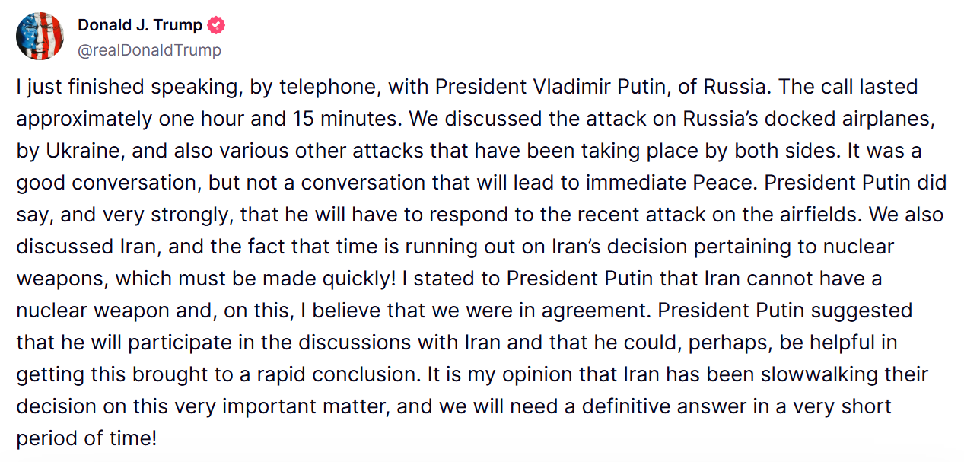The image size is (964, 462).
Task: Open Donald J. Trump display name
Action: 140,25
